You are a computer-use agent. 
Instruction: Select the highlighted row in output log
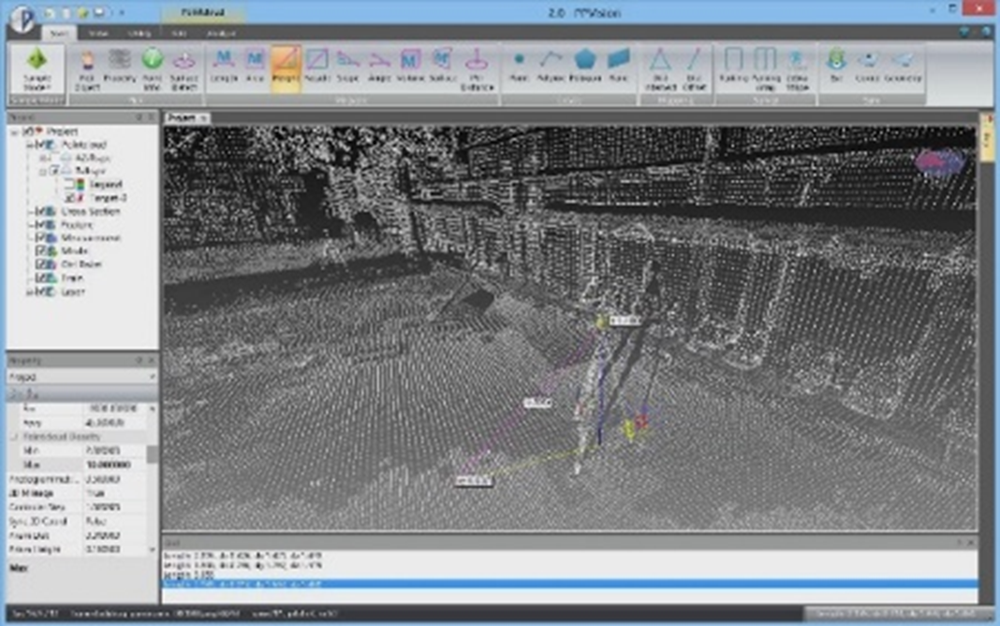562,584
